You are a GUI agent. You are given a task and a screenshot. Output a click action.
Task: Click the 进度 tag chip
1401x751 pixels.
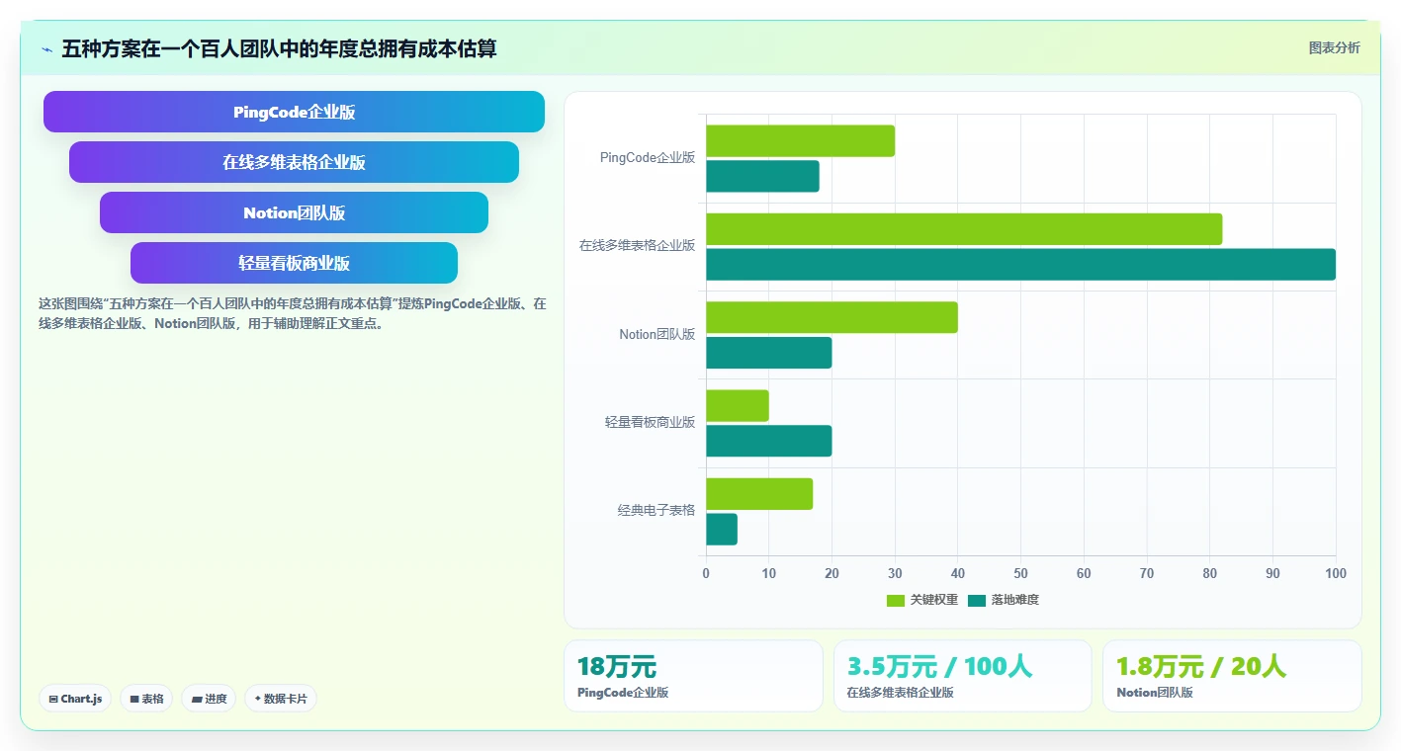pyautogui.click(x=209, y=699)
